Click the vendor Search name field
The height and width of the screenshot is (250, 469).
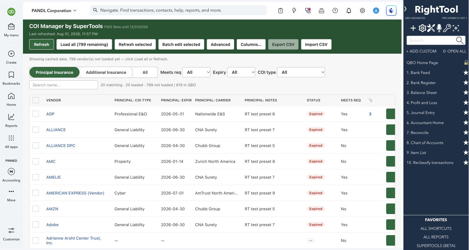(x=64, y=85)
